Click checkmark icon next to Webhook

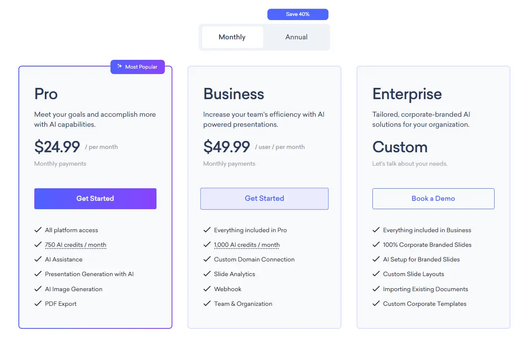coord(207,289)
